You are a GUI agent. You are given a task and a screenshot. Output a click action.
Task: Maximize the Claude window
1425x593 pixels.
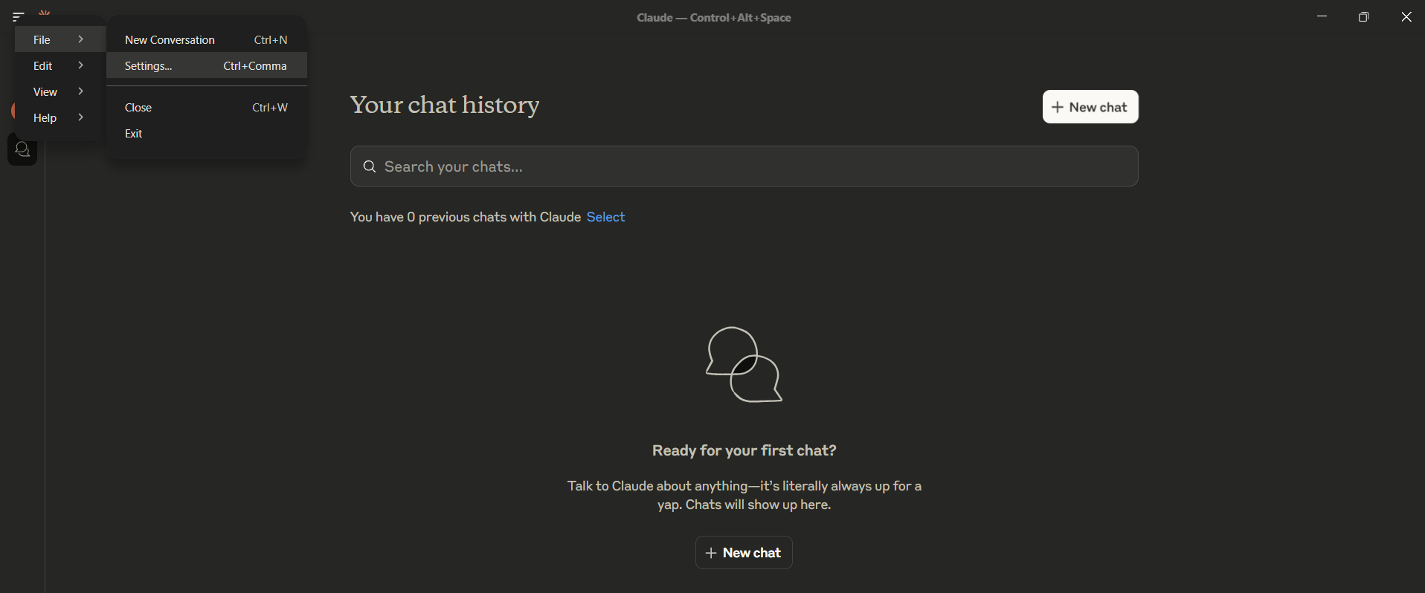[x=1363, y=16]
